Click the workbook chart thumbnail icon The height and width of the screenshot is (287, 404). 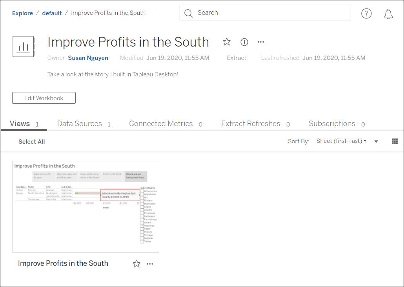[23, 46]
